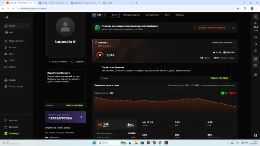
Task: Dismiss the ESEA banner with X
Action: [x=233, y=28]
